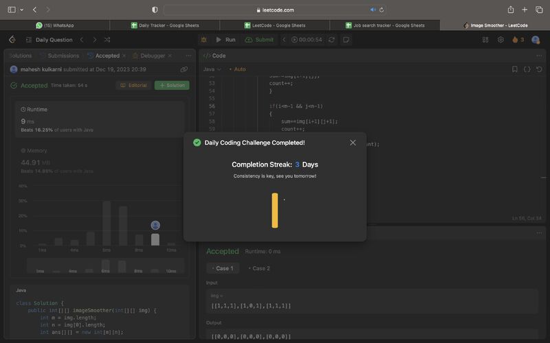
Task: Switch to Job search tracker tab
Action: [x=385, y=25]
